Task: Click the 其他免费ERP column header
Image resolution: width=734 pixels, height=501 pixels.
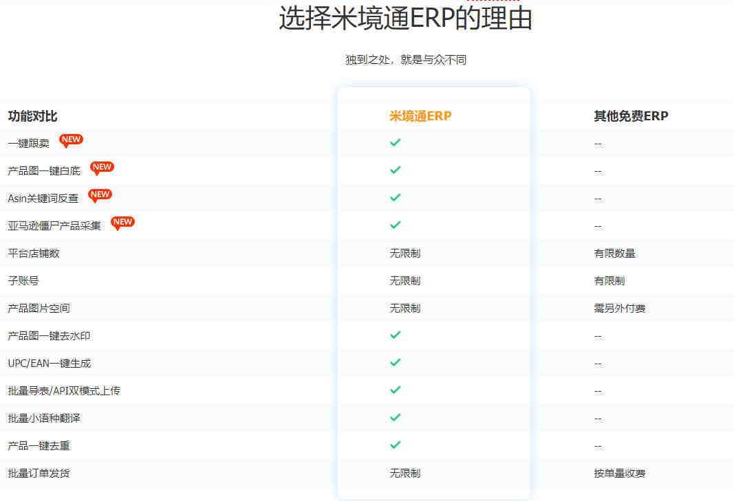Action: point(631,116)
